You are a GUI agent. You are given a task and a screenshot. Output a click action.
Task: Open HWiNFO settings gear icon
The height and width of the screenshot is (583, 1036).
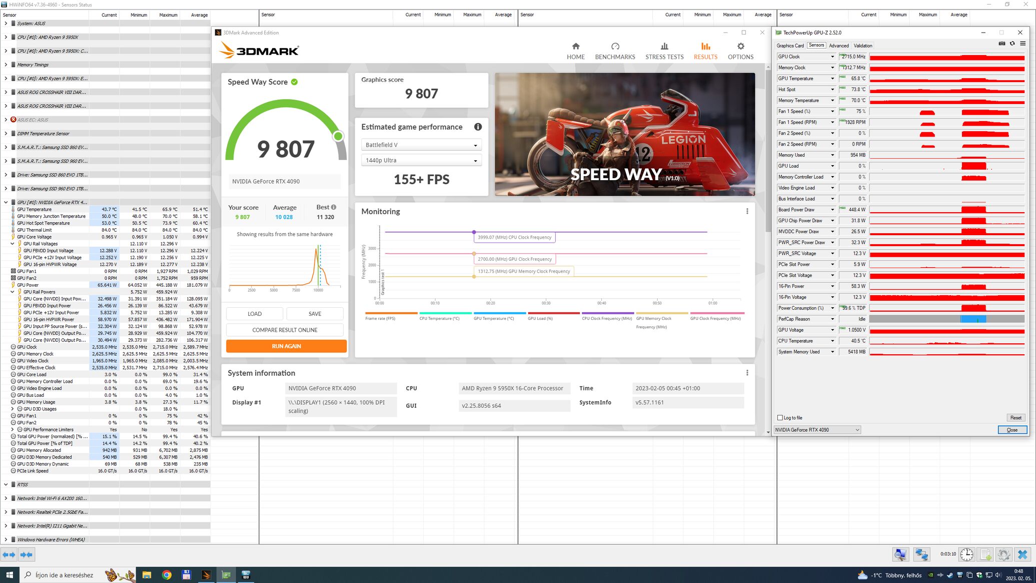1003,554
